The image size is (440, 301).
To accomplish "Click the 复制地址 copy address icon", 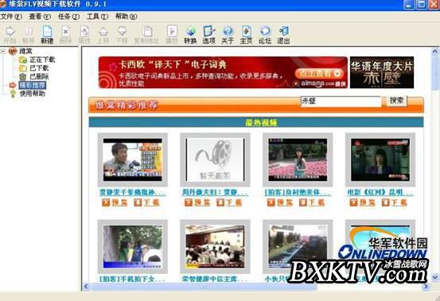I will 146,35.
